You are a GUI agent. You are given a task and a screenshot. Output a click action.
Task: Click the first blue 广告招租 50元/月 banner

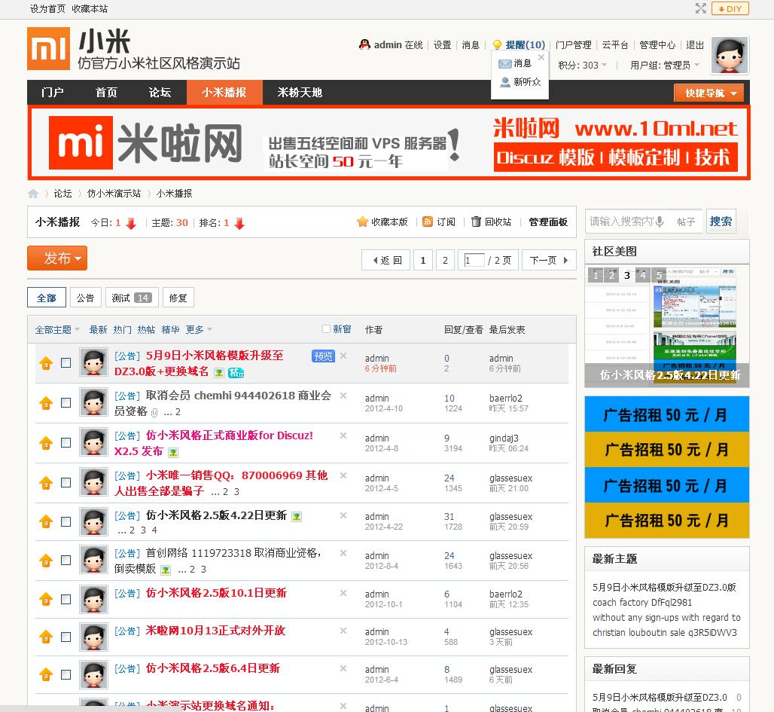(x=666, y=414)
